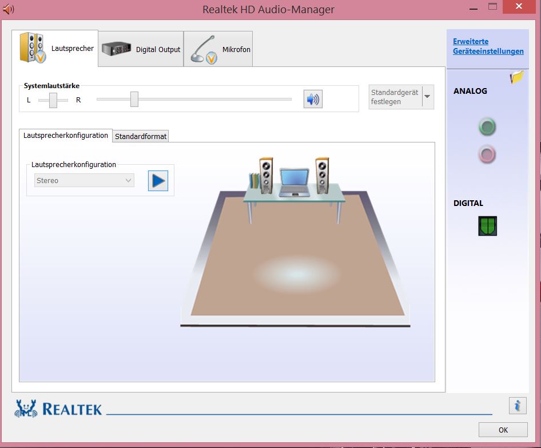The image size is (541, 448).
Task: Close the Realtek HD Audio-Manager window
Action: click(x=519, y=6)
